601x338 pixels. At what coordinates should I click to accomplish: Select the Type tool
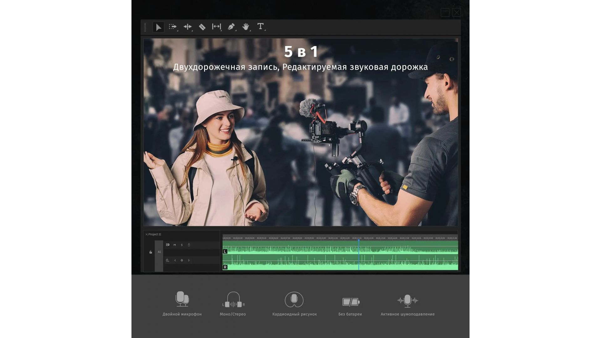point(260,27)
